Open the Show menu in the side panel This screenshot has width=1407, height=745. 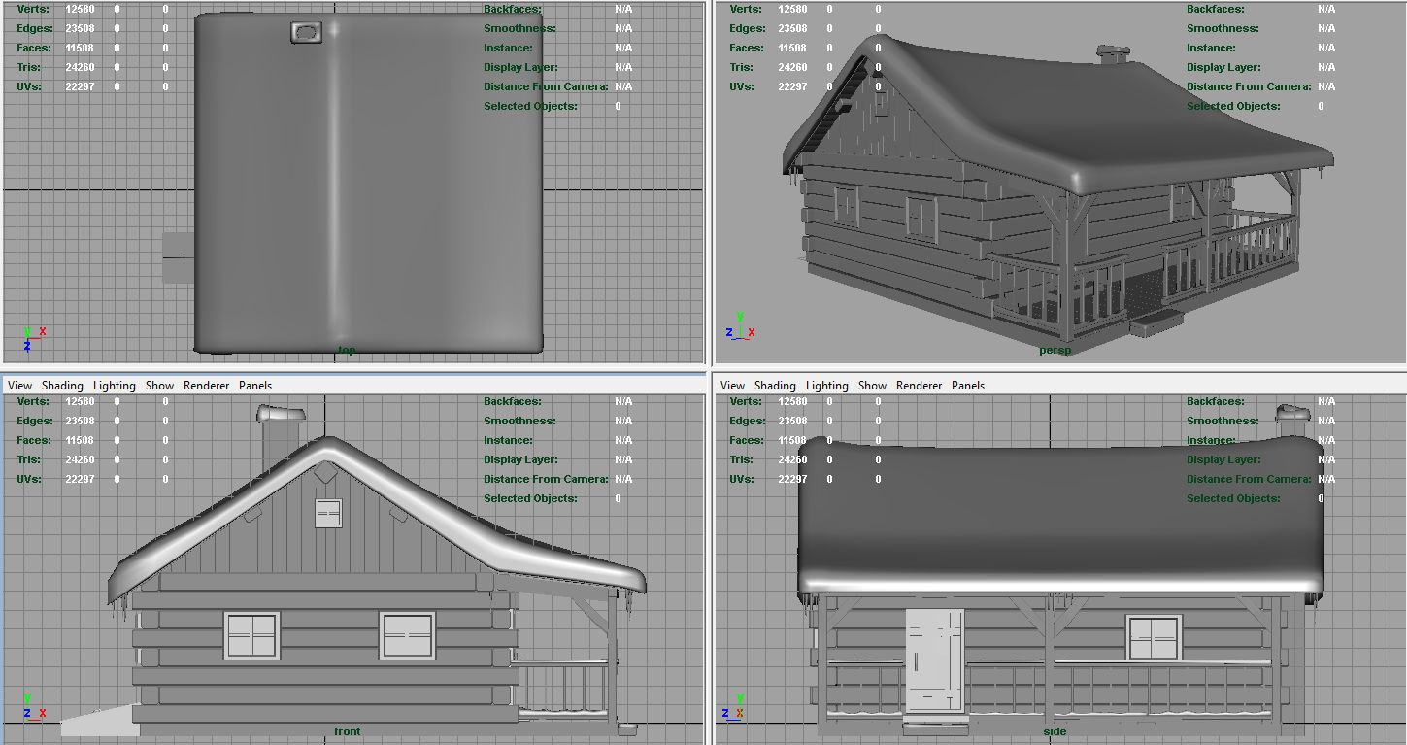pyautogui.click(x=873, y=386)
